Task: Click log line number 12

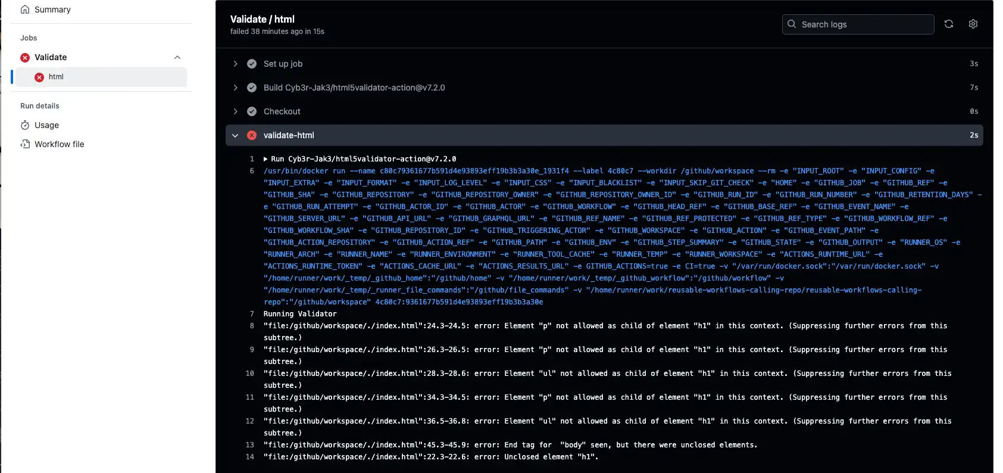Action: pos(250,421)
